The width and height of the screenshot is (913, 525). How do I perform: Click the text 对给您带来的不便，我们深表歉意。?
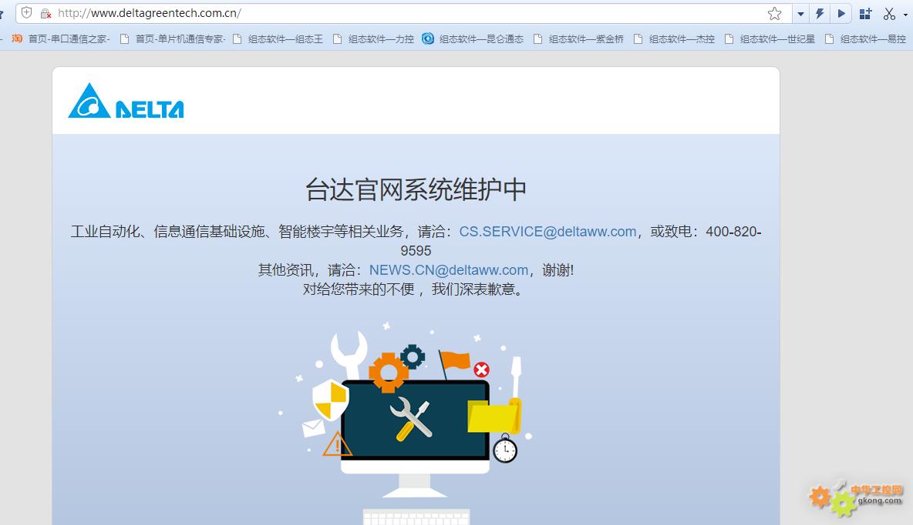[415, 289]
